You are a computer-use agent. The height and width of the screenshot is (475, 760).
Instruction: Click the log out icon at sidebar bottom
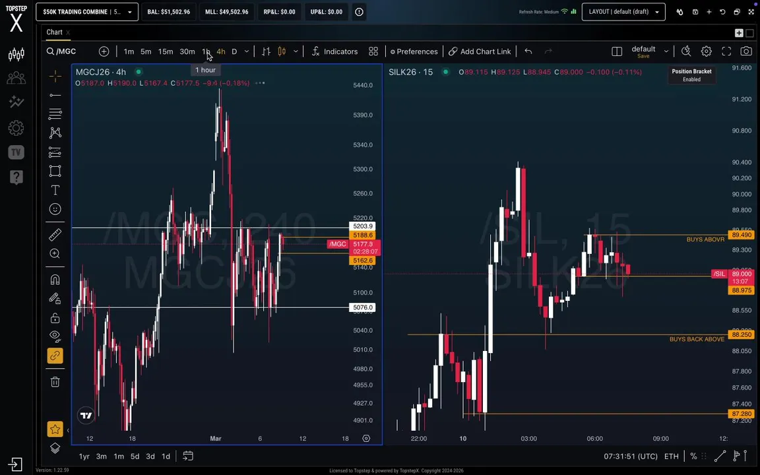[15, 464]
